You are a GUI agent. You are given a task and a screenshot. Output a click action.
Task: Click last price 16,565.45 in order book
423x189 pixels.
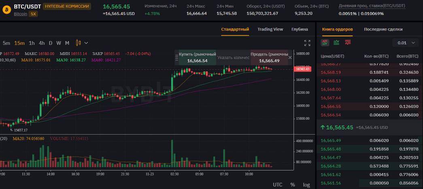[340, 127]
